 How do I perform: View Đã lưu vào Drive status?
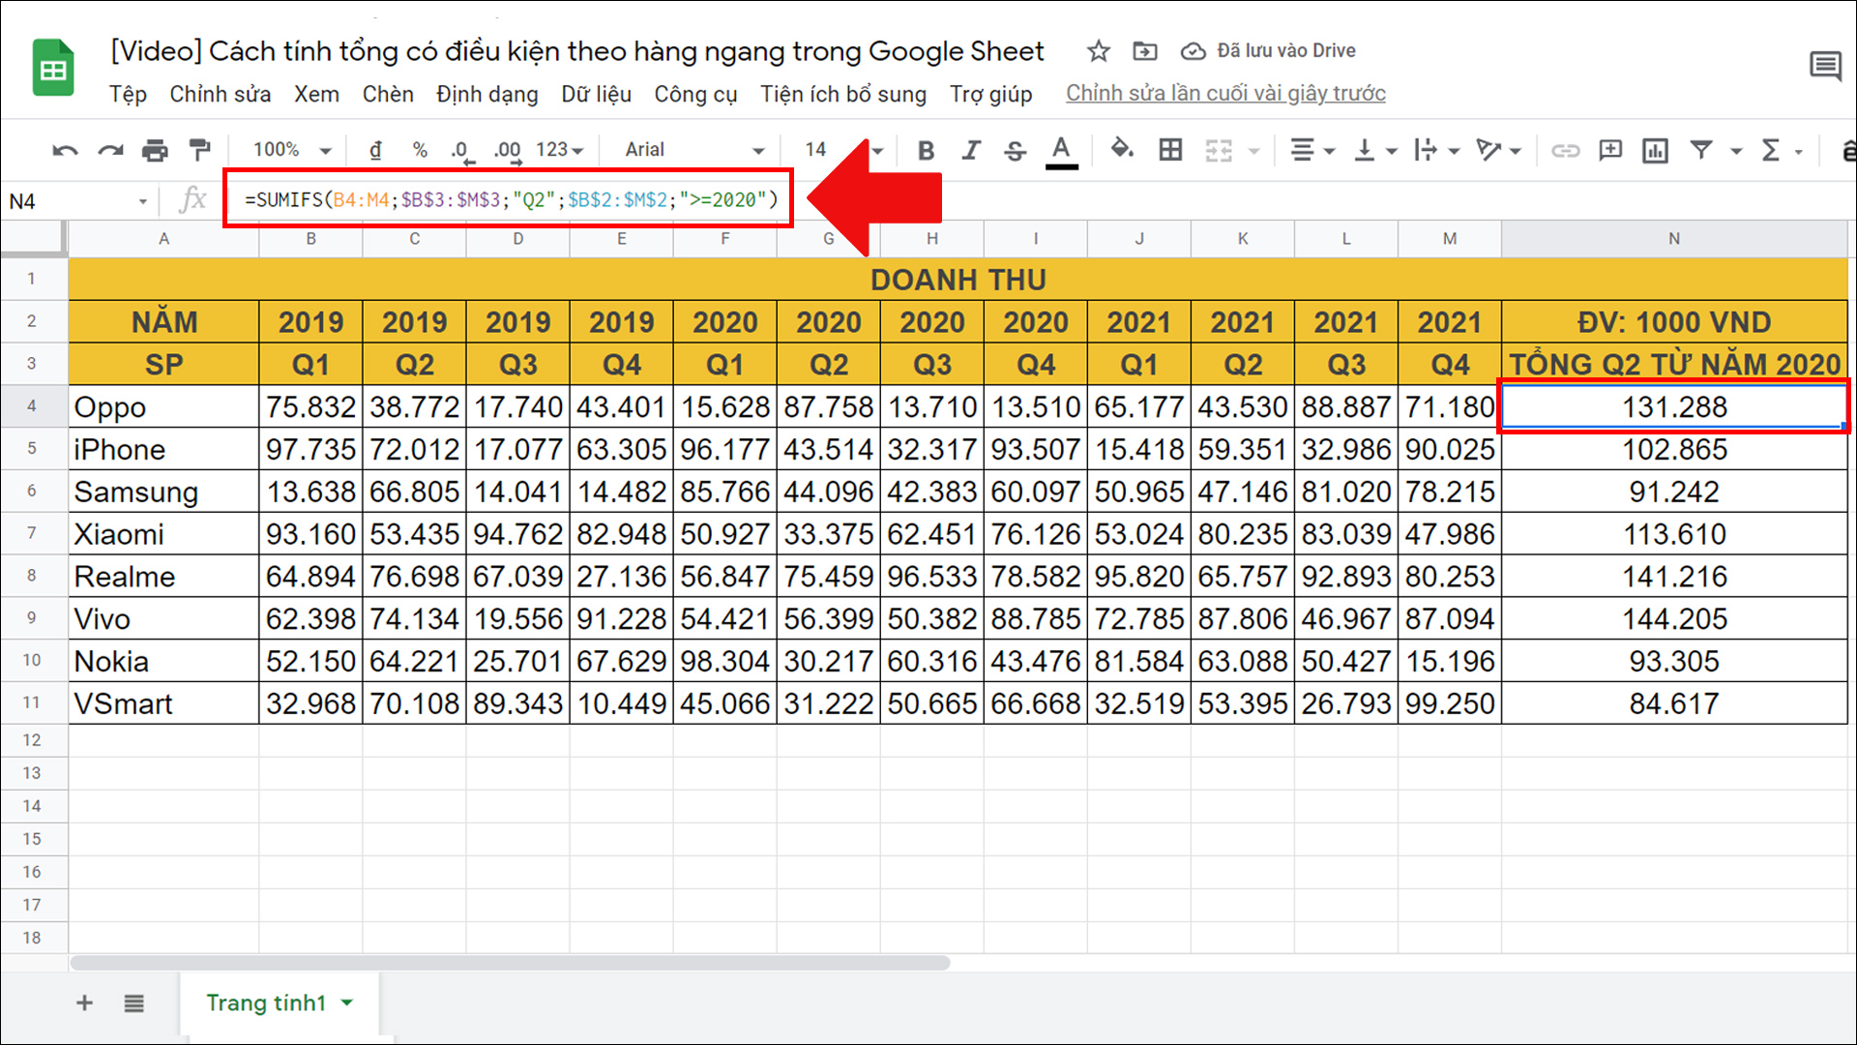click(x=1268, y=51)
